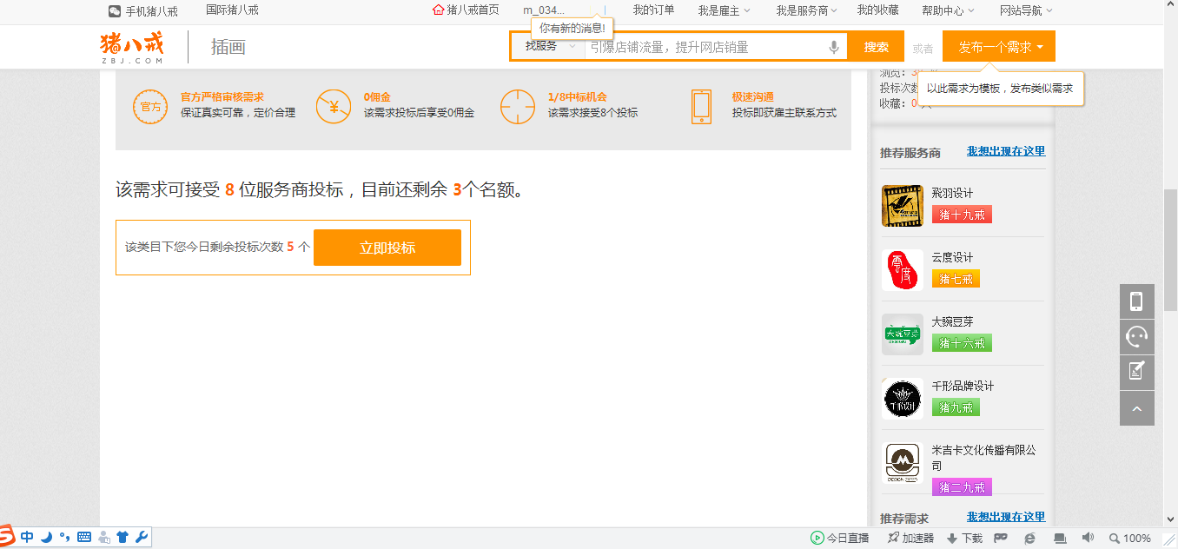Image resolution: width=1178 pixels, height=549 pixels.
Task: Expand the 发布一个需求 dropdown arrow
Action: [1040, 47]
